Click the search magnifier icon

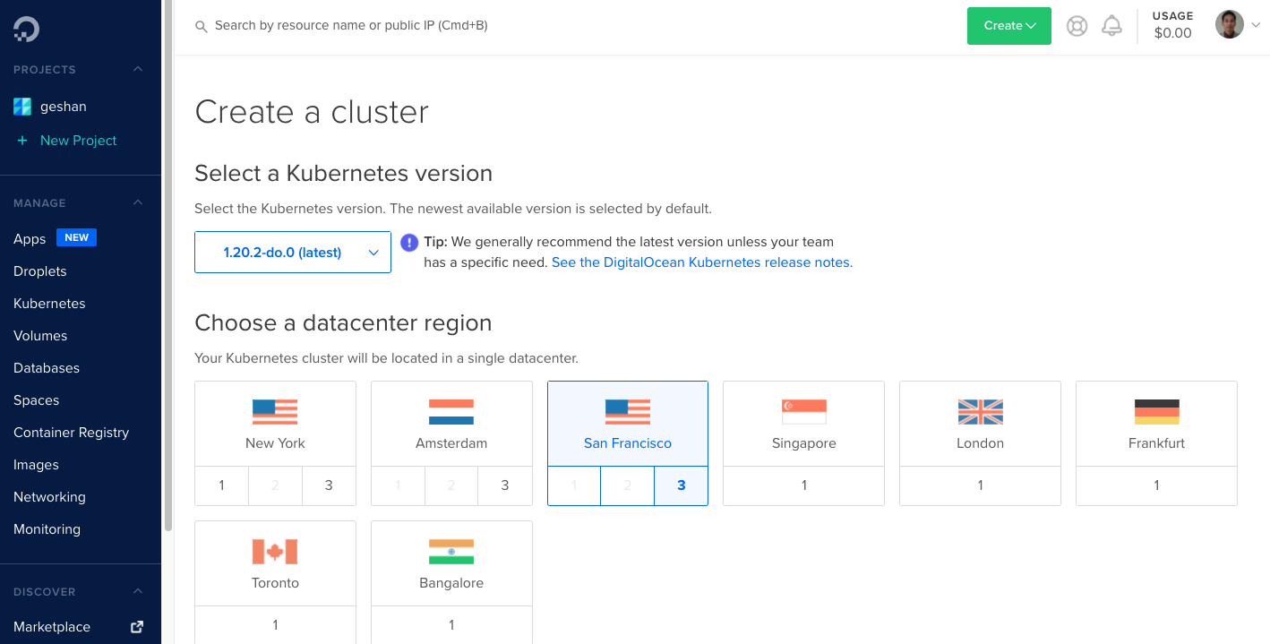click(x=202, y=26)
